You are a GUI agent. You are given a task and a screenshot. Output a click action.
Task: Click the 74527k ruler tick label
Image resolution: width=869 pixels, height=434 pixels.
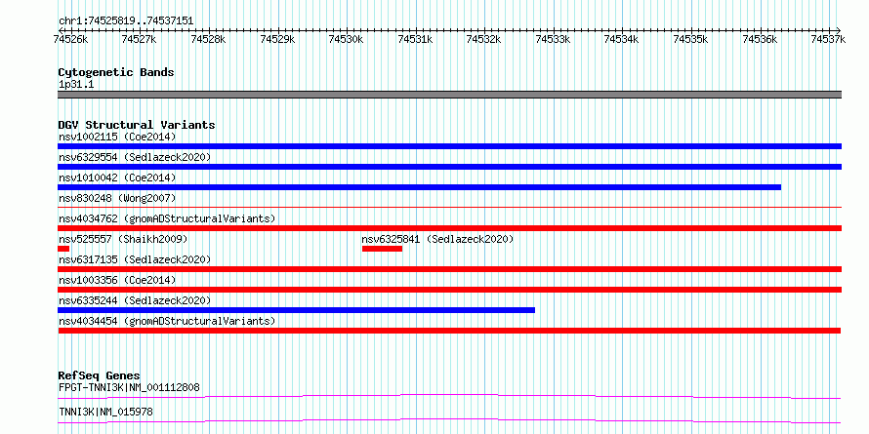click(x=139, y=39)
